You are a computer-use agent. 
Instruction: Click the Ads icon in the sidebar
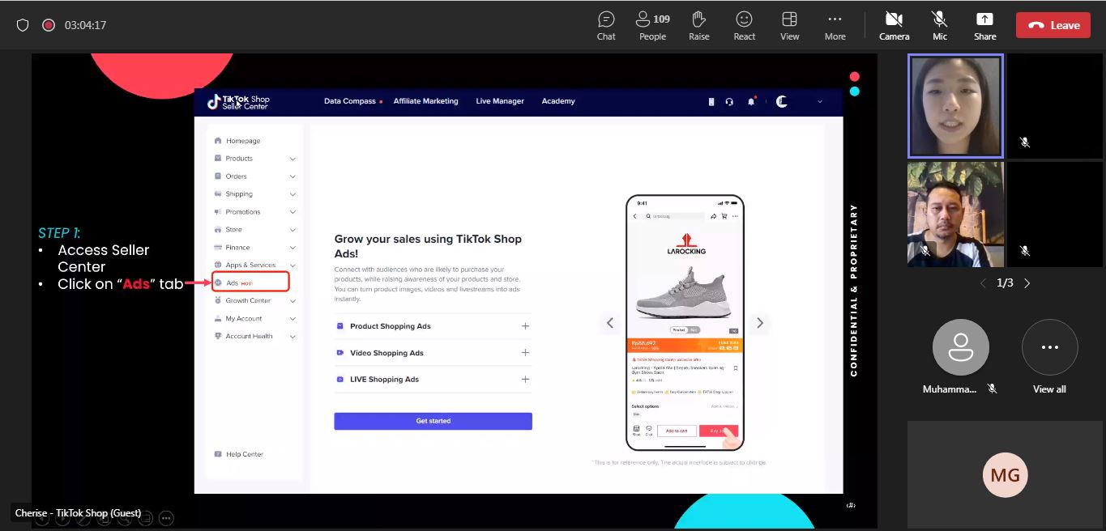(218, 283)
